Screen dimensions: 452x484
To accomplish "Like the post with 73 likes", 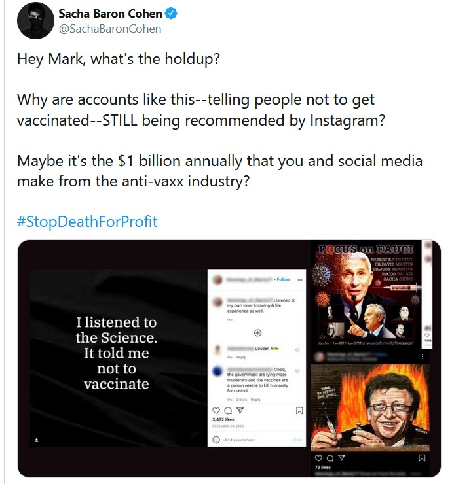I will pos(319,457).
